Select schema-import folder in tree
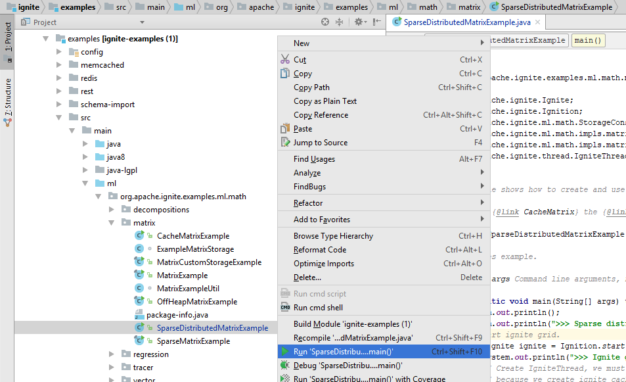Screen dimensions: 626x382 pyautogui.click(x=107, y=105)
